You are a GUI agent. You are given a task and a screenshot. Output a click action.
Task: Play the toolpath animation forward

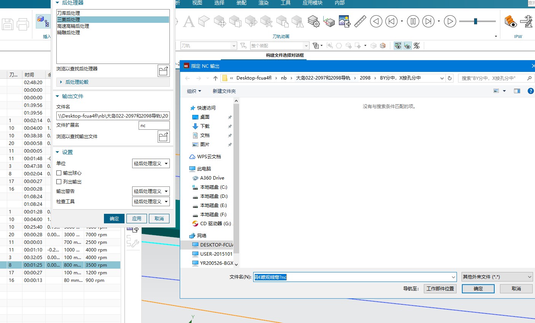[450, 21]
